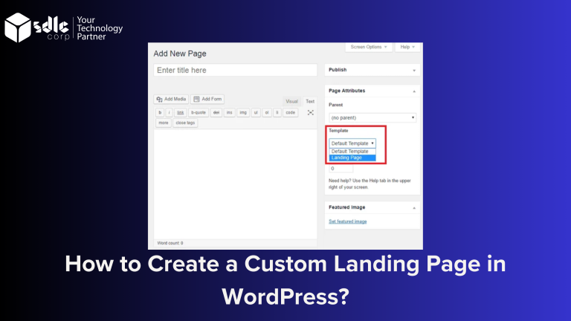Open the Parent page dropdown
Image resolution: width=571 pixels, height=321 pixels.
pyautogui.click(x=372, y=118)
